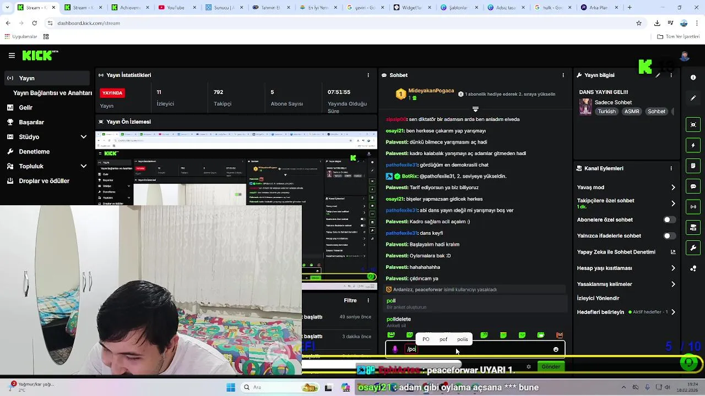Select Yayın in the sidebar
This screenshot has height=396, width=705.
pos(47,78)
